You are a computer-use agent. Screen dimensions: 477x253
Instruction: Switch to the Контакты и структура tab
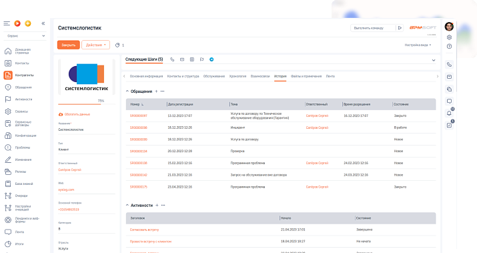click(183, 76)
